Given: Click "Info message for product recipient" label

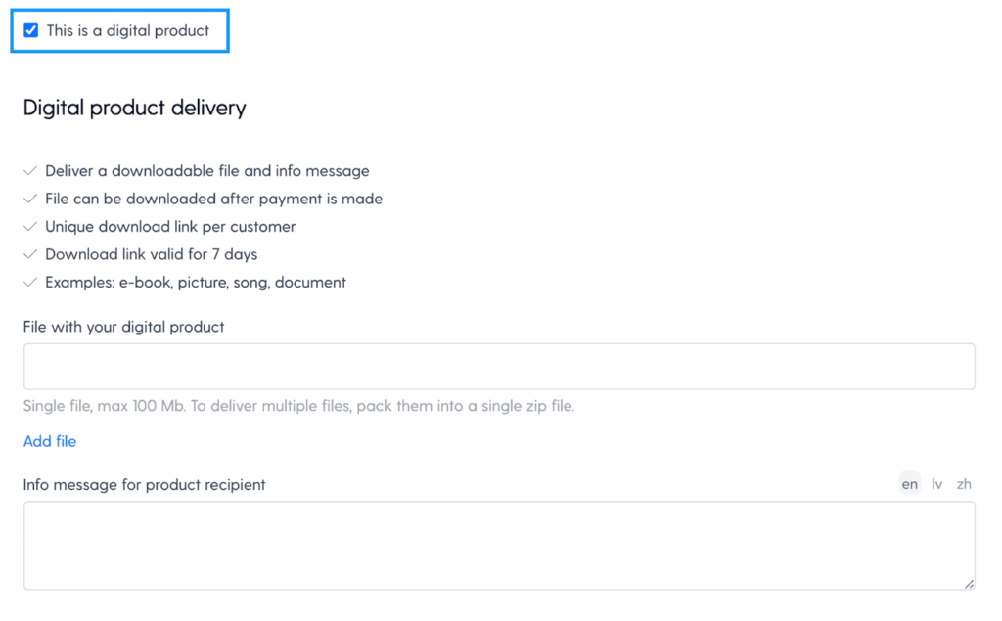Looking at the screenshot, I should (145, 484).
